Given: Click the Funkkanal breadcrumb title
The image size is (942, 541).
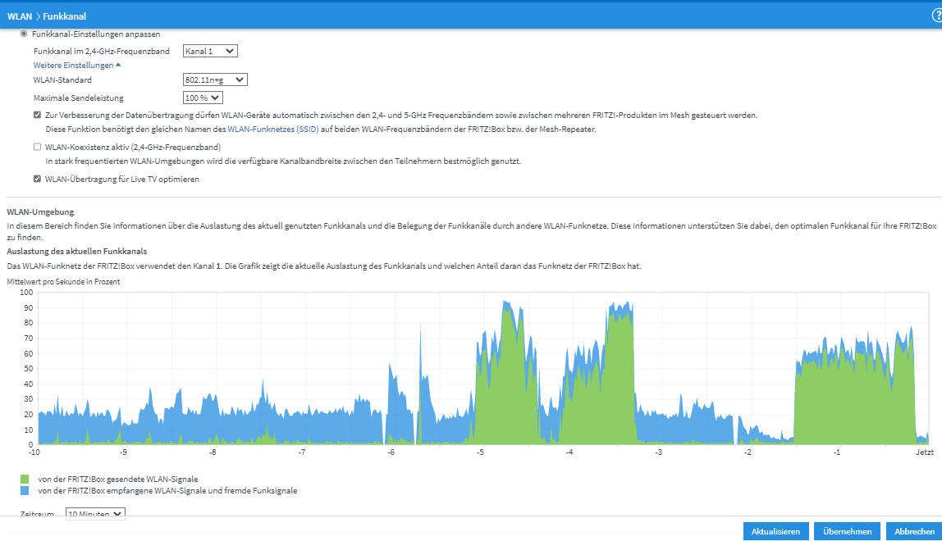Looking at the screenshot, I should tap(64, 16).
